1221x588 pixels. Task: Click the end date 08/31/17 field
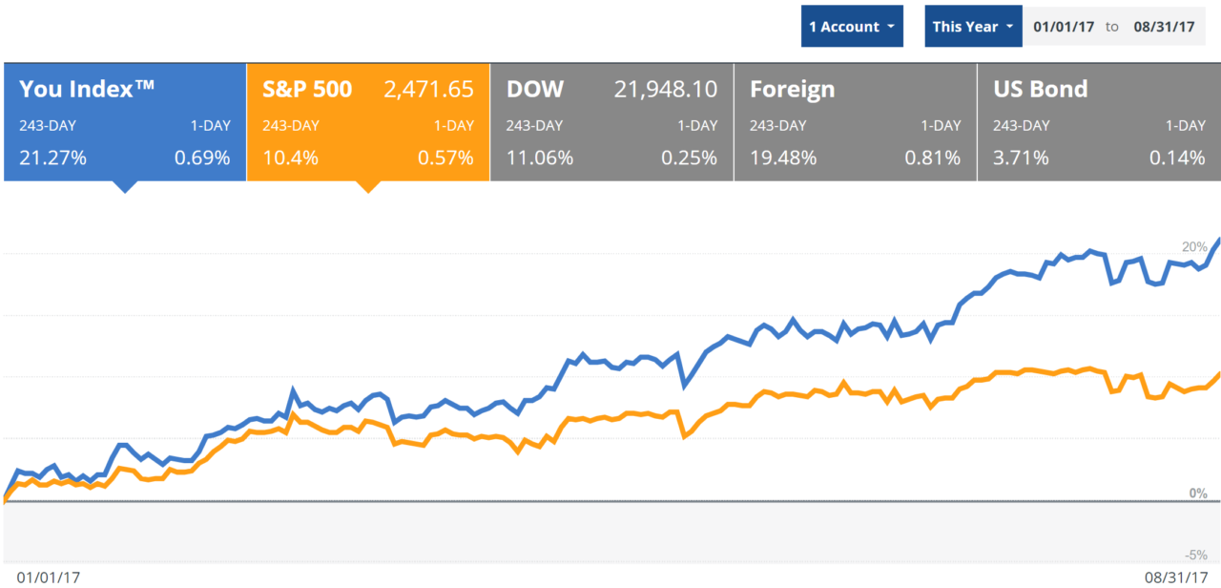1164,27
